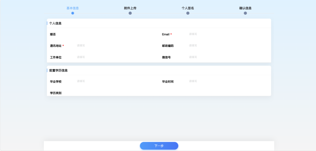The height and width of the screenshot is (151, 316).
Task: Switch to the 个人签名 step
Action: click(x=188, y=8)
